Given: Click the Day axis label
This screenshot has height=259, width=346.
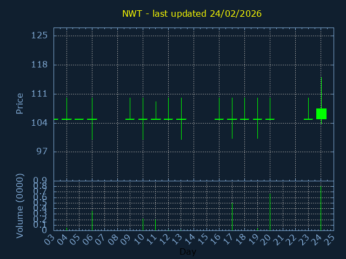Looking at the screenshot, I should [188, 251].
